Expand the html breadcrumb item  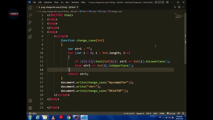(83, 11)
